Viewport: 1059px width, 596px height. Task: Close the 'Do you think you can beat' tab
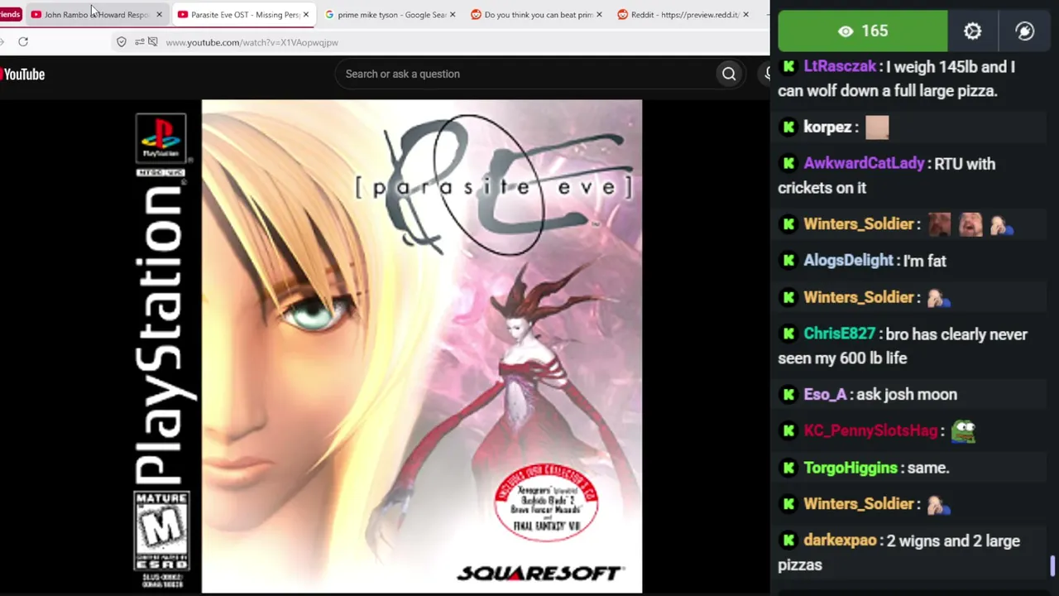point(598,15)
